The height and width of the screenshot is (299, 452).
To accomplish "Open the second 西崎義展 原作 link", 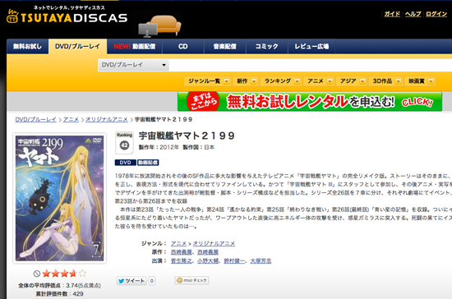I will coord(208,252).
